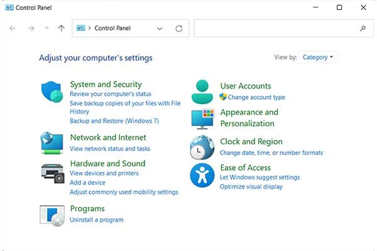
Task: Click View devices and printers
Action: [x=104, y=173]
